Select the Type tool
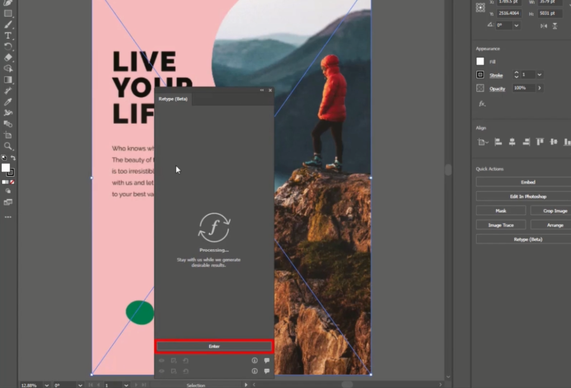 coord(8,35)
